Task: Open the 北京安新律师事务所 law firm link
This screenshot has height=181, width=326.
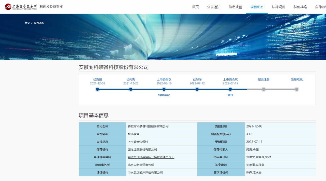Action: click(x=141, y=165)
